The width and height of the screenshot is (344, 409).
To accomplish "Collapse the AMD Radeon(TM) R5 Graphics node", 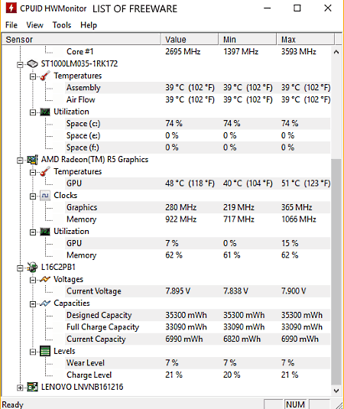I will coord(20,160).
